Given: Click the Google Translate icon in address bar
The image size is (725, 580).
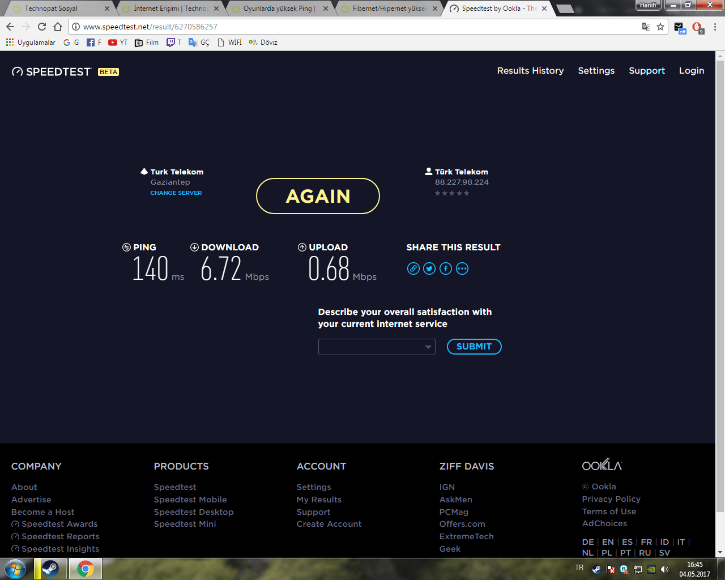Looking at the screenshot, I should tap(646, 27).
